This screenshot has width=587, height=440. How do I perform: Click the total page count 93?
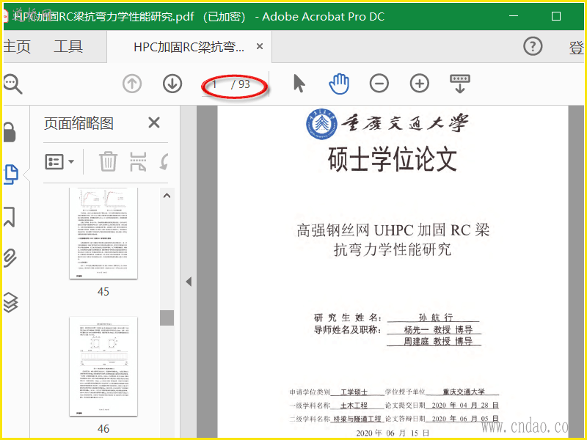244,84
